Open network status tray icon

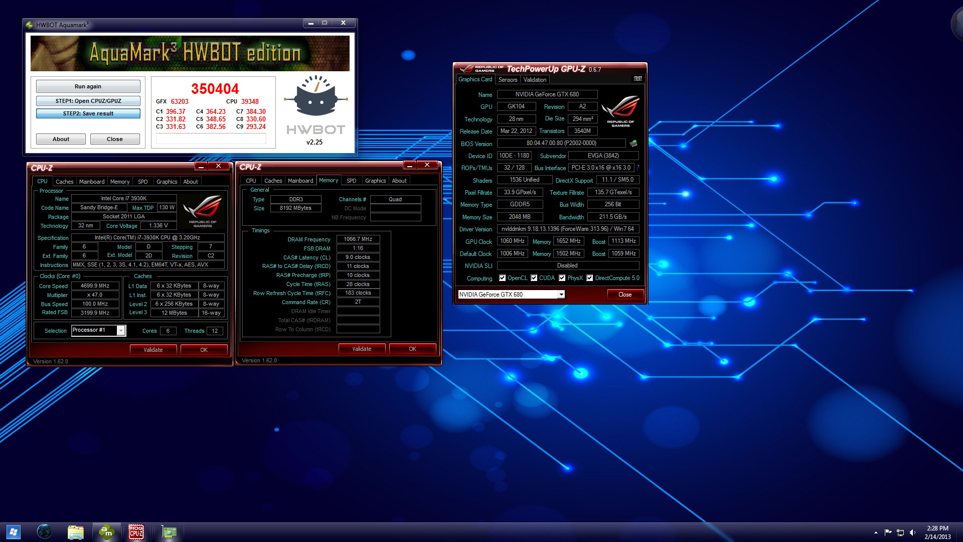tap(900, 532)
